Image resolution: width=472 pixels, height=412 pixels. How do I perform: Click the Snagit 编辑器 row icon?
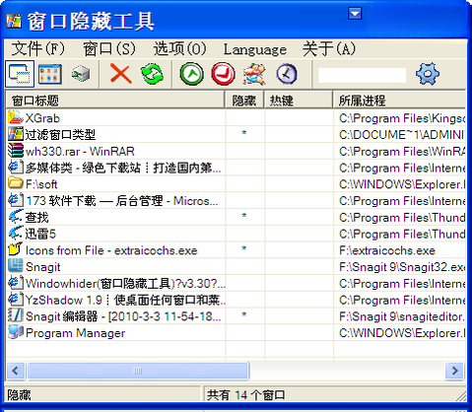[16, 315]
